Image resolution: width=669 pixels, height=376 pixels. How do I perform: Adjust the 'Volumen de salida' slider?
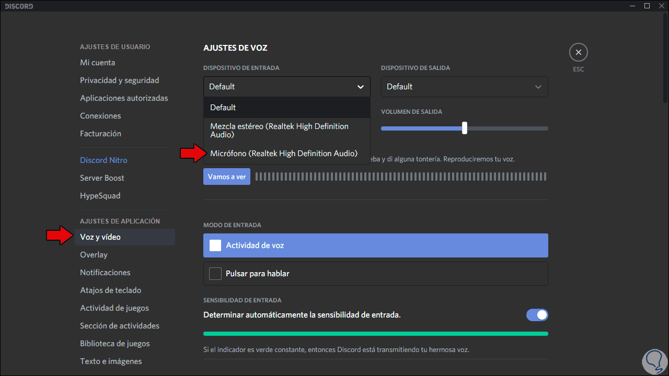(x=464, y=128)
